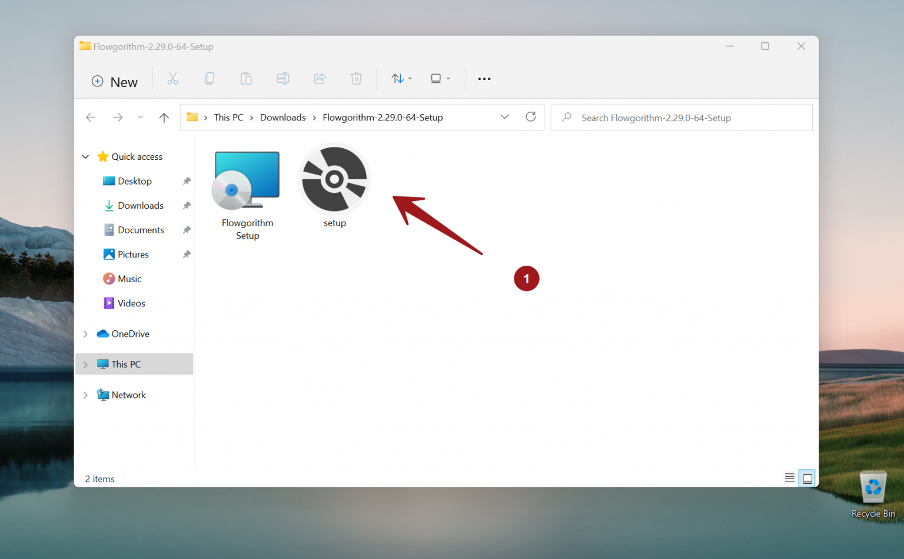The width and height of the screenshot is (904, 559).
Task: Collapse the Quick access section
Action: [85, 156]
